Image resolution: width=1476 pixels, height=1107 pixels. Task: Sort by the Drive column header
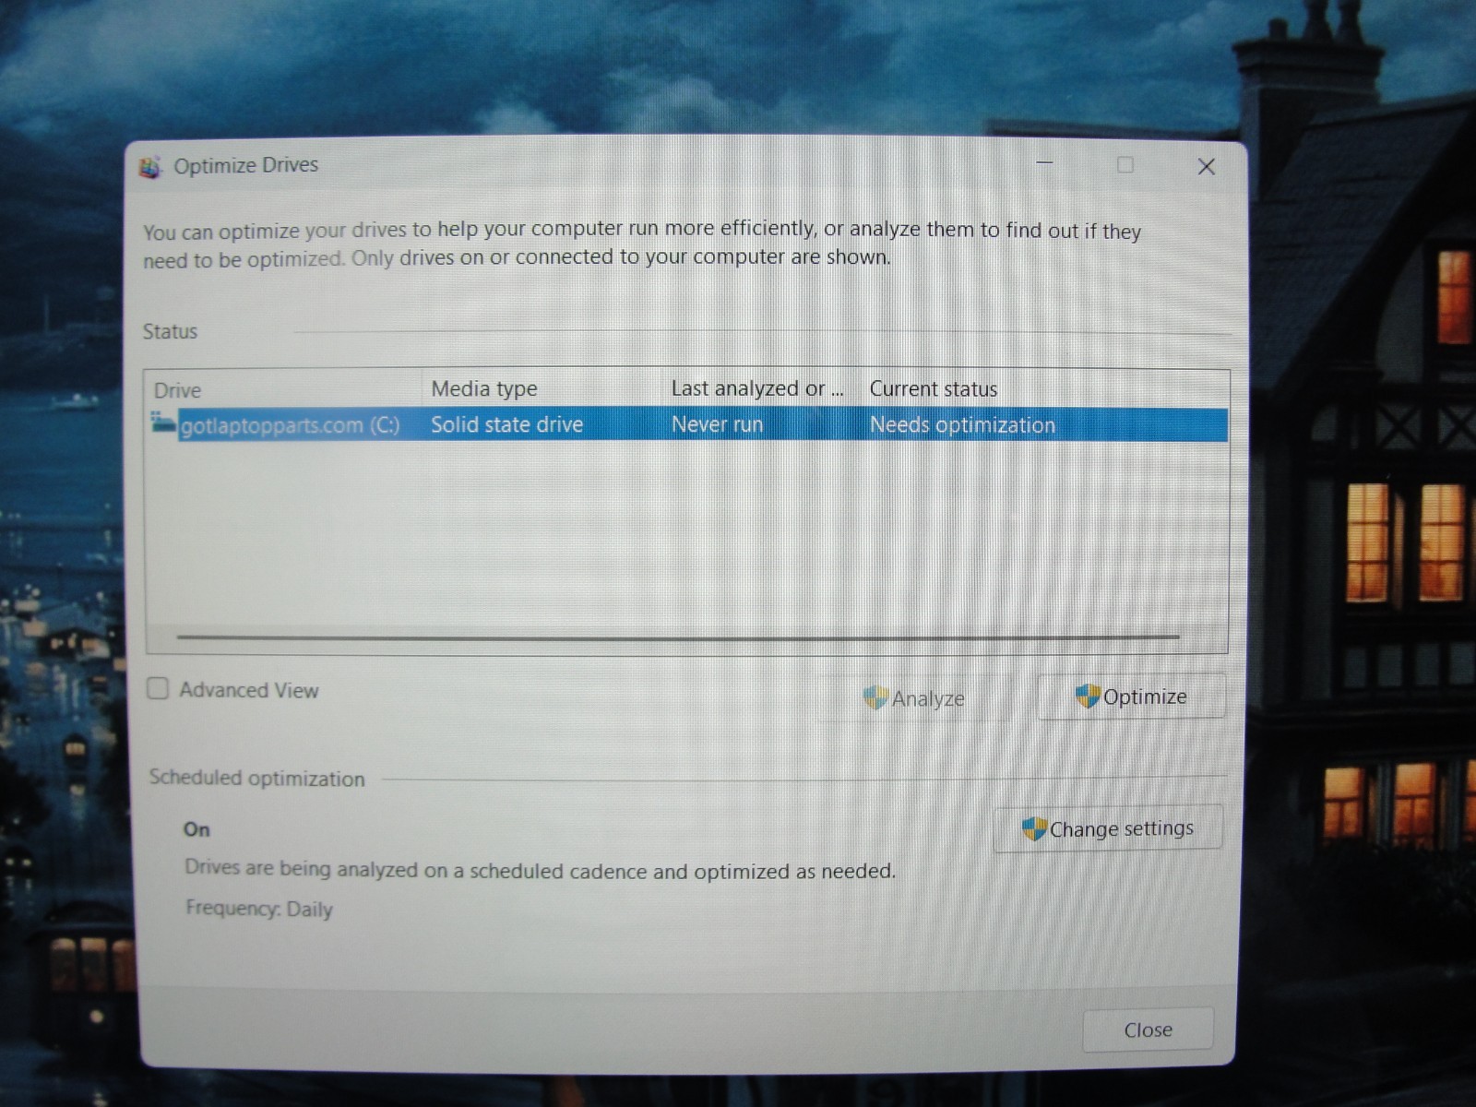click(x=283, y=389)
